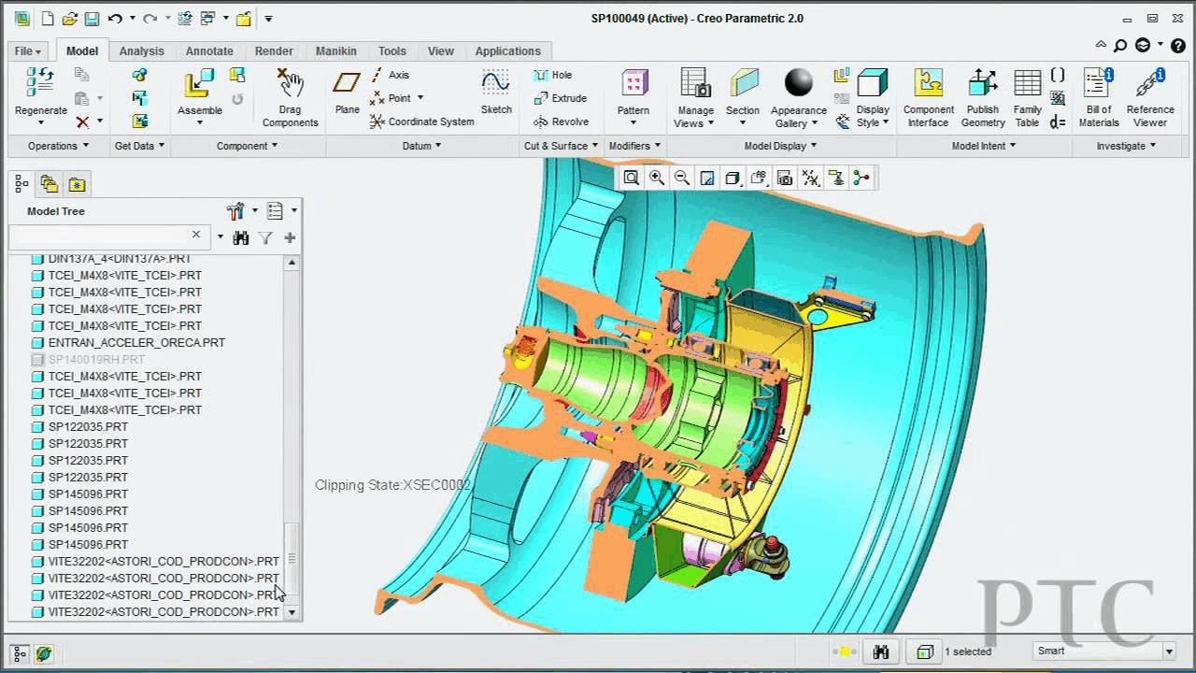1196x673 pixels.
Task: Open the Model Intent group dropdown
Action: (984, 146)
